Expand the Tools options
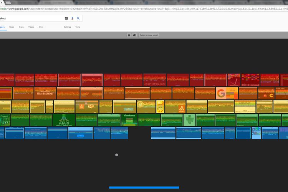288x192 pixels. (78, 27)
